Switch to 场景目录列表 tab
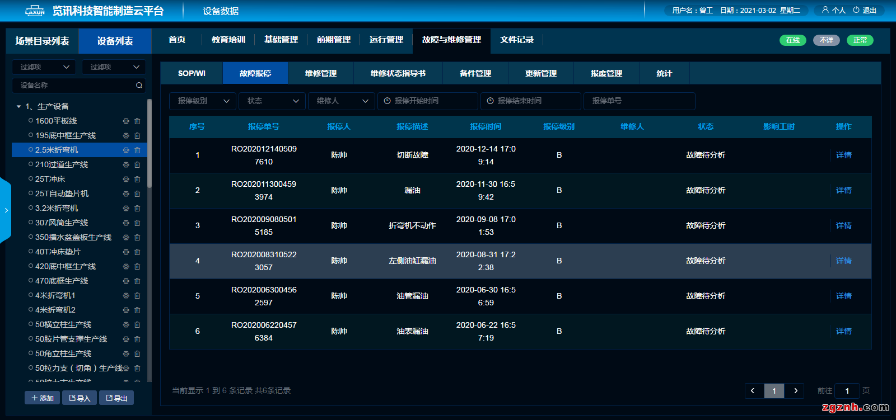 [43, 41]
